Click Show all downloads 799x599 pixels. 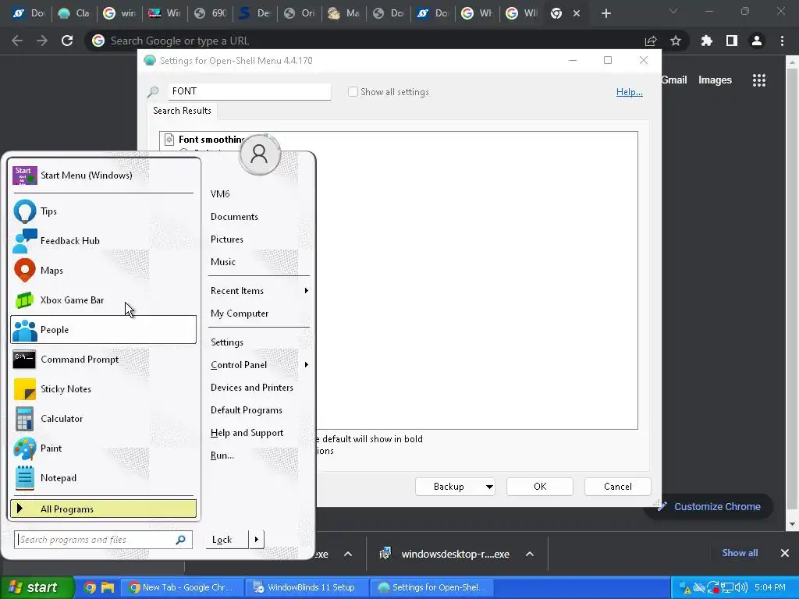(740, 553)
